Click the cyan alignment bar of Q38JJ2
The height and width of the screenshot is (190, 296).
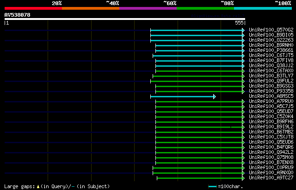pyautogui.click(x=200, y=66)
